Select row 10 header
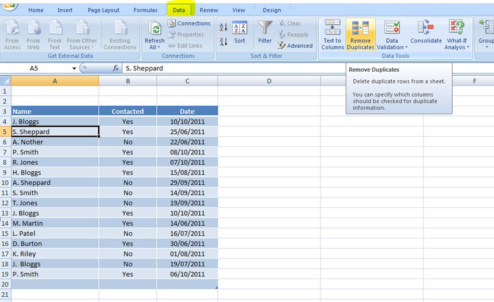Screen dimensions: 494x302 5,183
